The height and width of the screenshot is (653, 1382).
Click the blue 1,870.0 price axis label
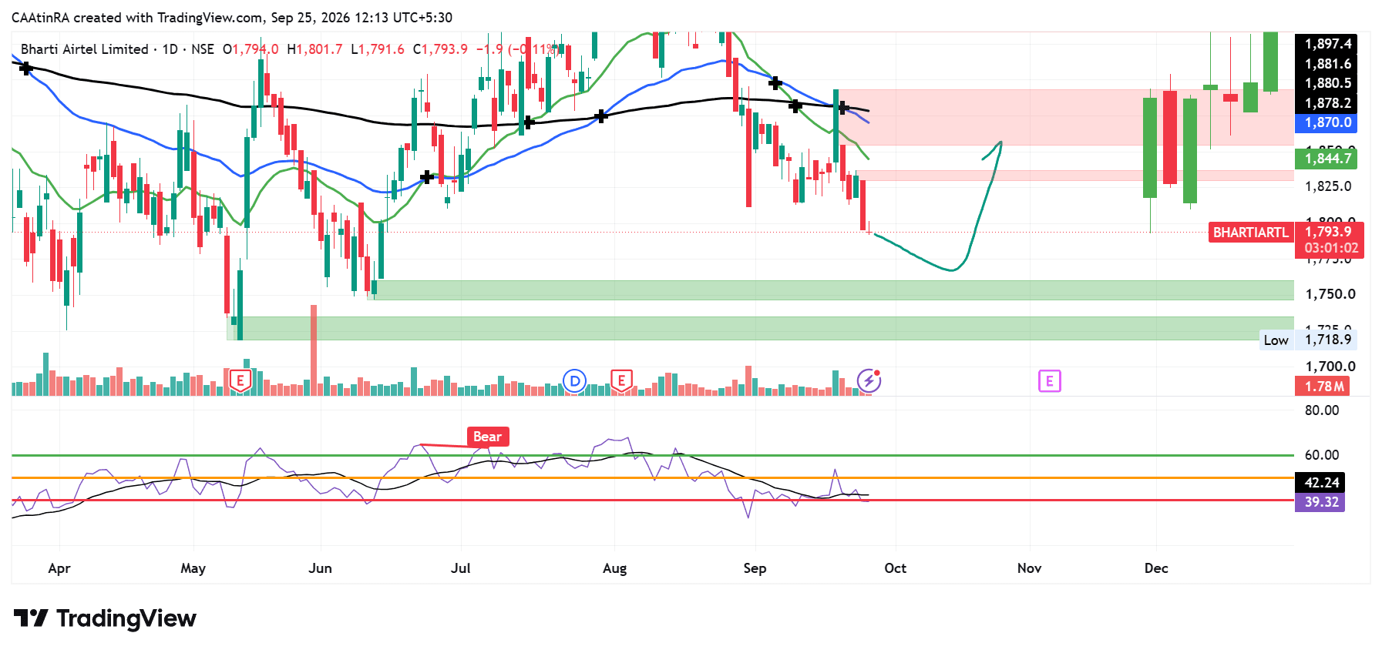(1326, 122)
